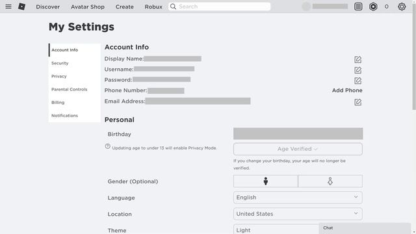Select the male gender option
This screenshot has width=416, height=234.
266,181
